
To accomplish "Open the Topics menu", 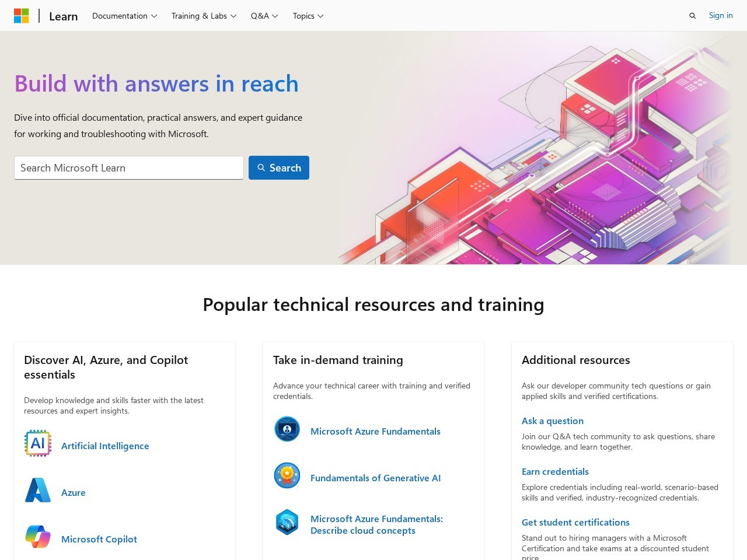I will [308, 16].
